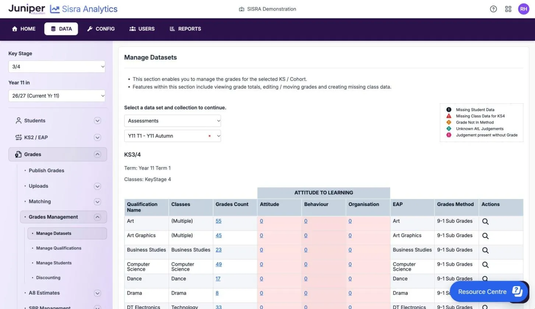Image resolution: width=535 pixels, height=309 pixels.
Task: Expand the Uploads submenu chevron
Action: [x=97, y=186]
